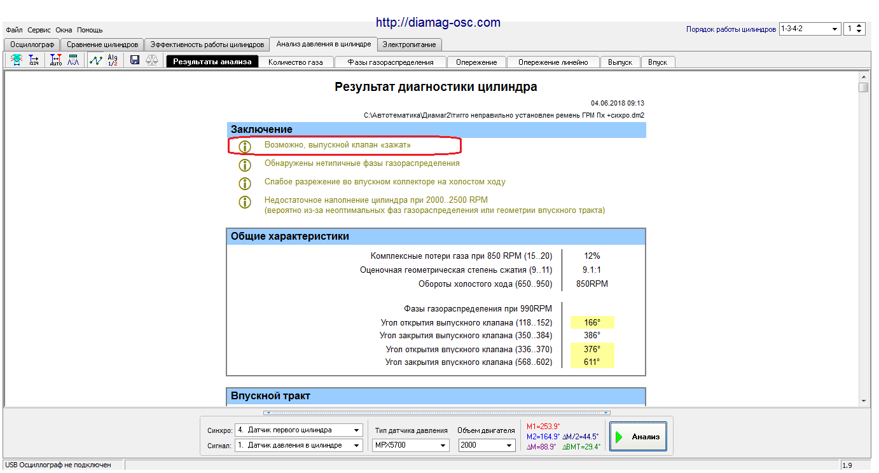Click the 04.06.2018 09:13 date stamp
The image size is (879, 473).
coord(618,103)
